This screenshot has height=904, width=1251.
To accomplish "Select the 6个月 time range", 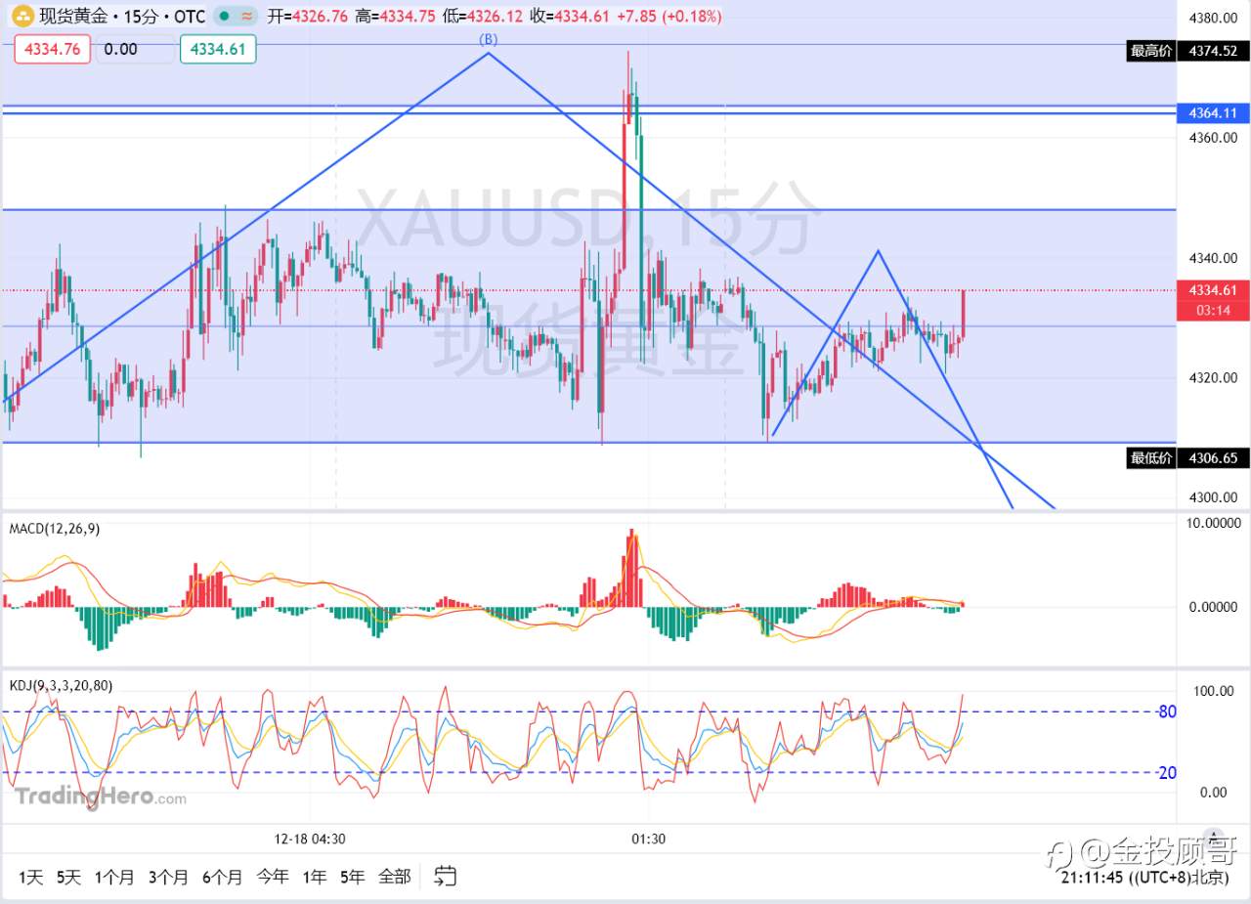I will [x=222, y=877].
